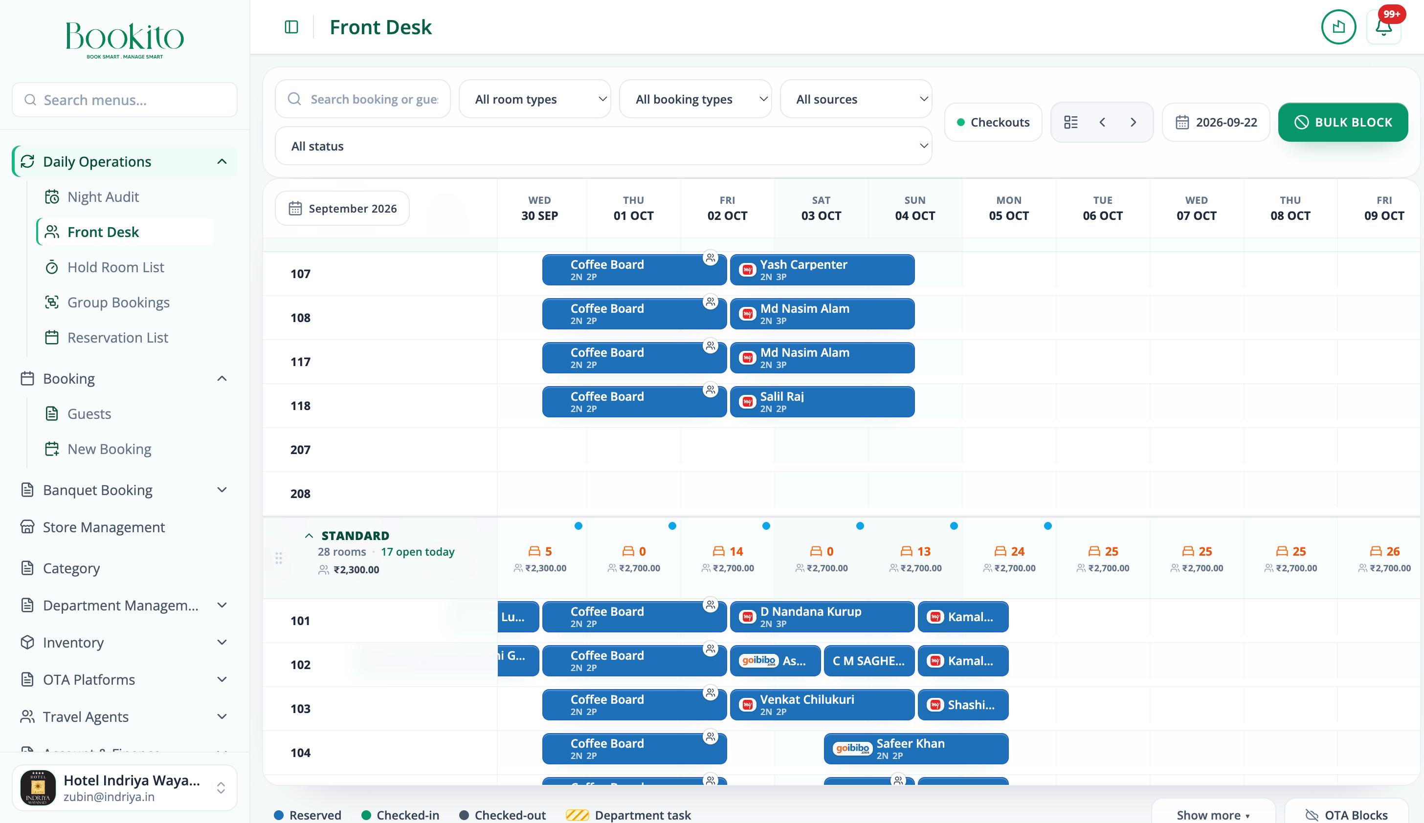Viewport: 1424px width, 823px height.
Task: Open Reservation List
Action: 117,337
